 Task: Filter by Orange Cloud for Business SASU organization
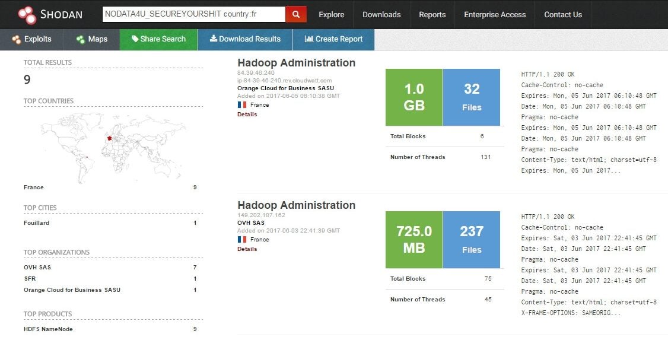coord(72,290)
